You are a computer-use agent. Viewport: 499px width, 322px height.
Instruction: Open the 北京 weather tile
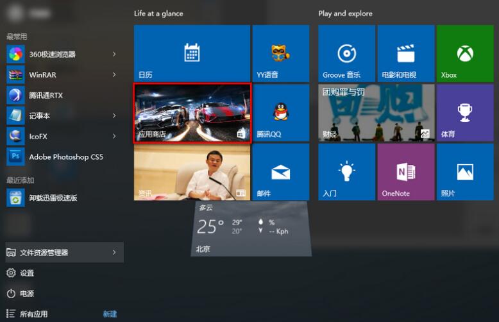click(x=251, y=229)
